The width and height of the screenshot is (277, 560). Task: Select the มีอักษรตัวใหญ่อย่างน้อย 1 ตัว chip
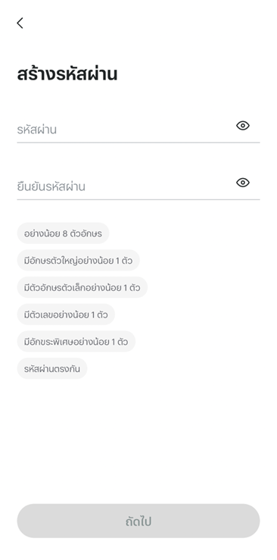pyautogui.click(x=79, y=261)
